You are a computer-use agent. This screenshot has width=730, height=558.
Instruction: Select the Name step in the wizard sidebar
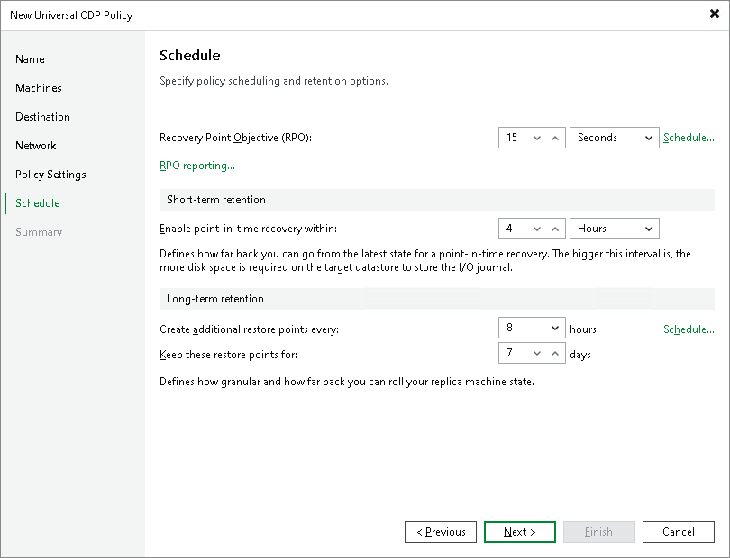coord(30,58)
